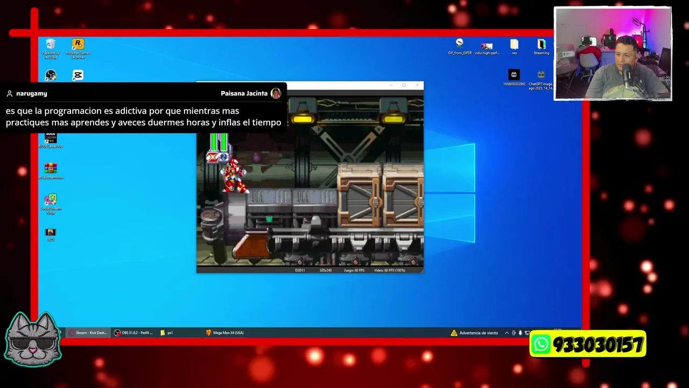Screen dimensions: 689x388
Task: Open the nes folder on desktop
Action: (x=514, y=47)
